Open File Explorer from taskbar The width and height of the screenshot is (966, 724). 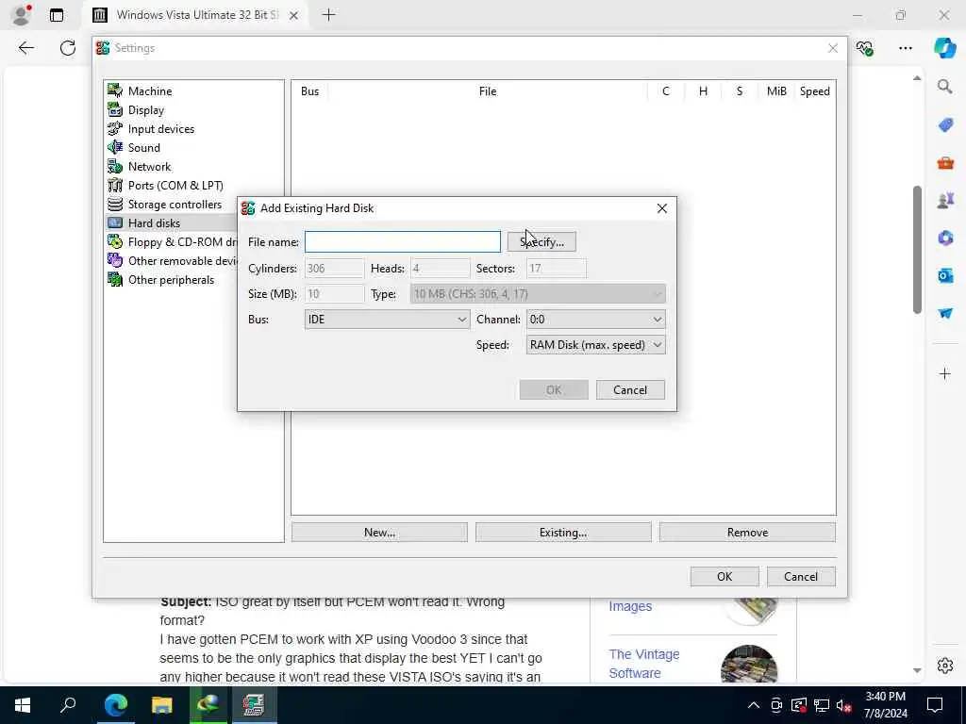coord(162,705)
